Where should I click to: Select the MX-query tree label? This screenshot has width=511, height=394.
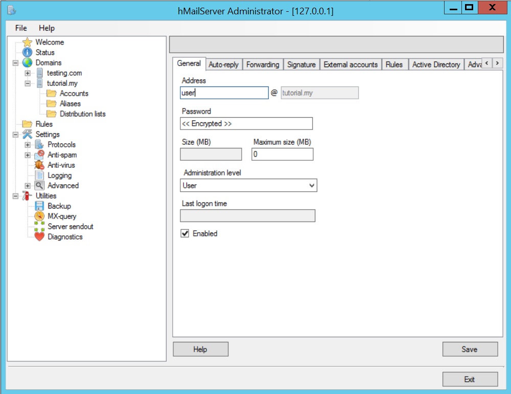pos(62,216)
